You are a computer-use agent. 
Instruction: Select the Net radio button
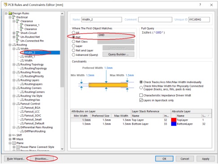point(73,37)
